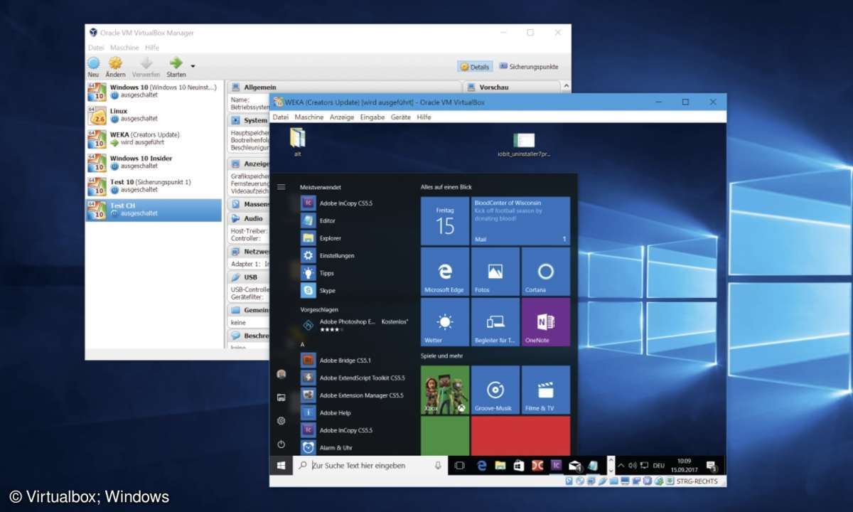
Task: Select the Test CH VM entry
Action: pyautogui.click(x=154, y=210)
